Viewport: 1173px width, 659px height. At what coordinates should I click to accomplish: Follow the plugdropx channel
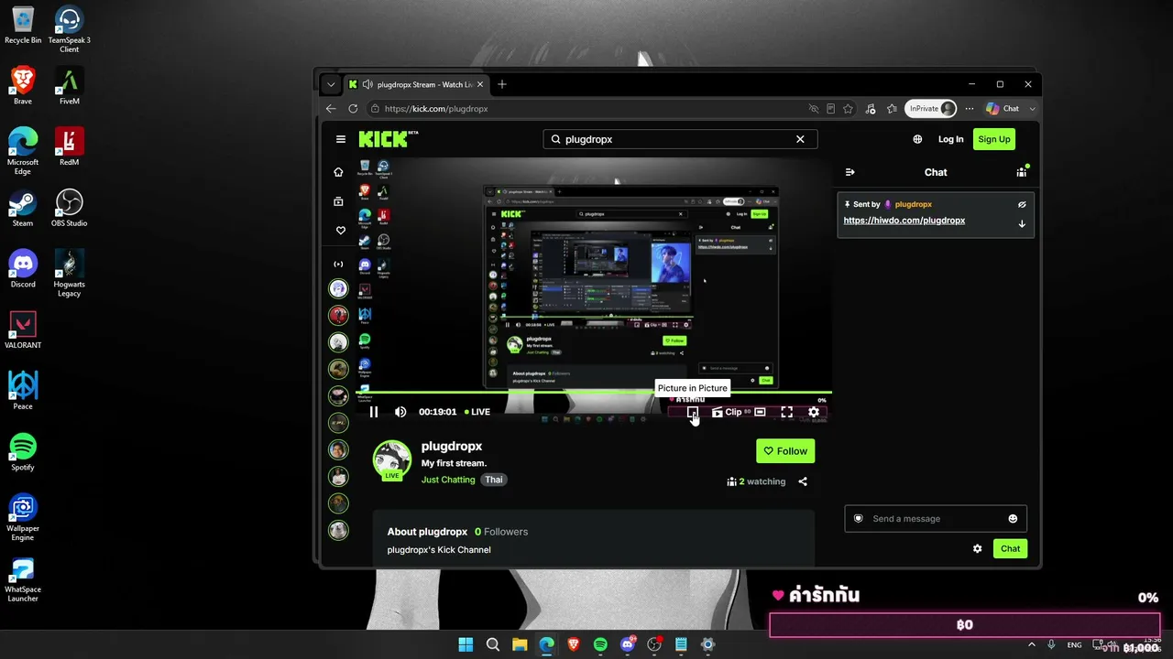[785, 451]
